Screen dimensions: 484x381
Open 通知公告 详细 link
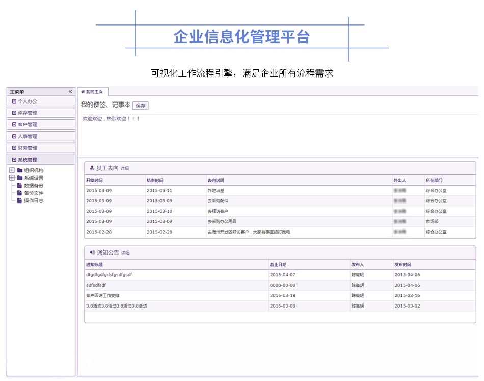click(125, 253)
